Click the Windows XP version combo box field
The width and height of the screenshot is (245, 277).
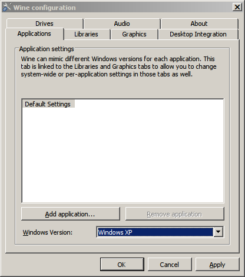pyautogui.click(x=155, y=232)
